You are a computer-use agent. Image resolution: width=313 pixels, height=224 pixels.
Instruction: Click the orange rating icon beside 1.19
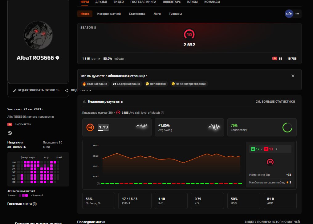point(90,127)
